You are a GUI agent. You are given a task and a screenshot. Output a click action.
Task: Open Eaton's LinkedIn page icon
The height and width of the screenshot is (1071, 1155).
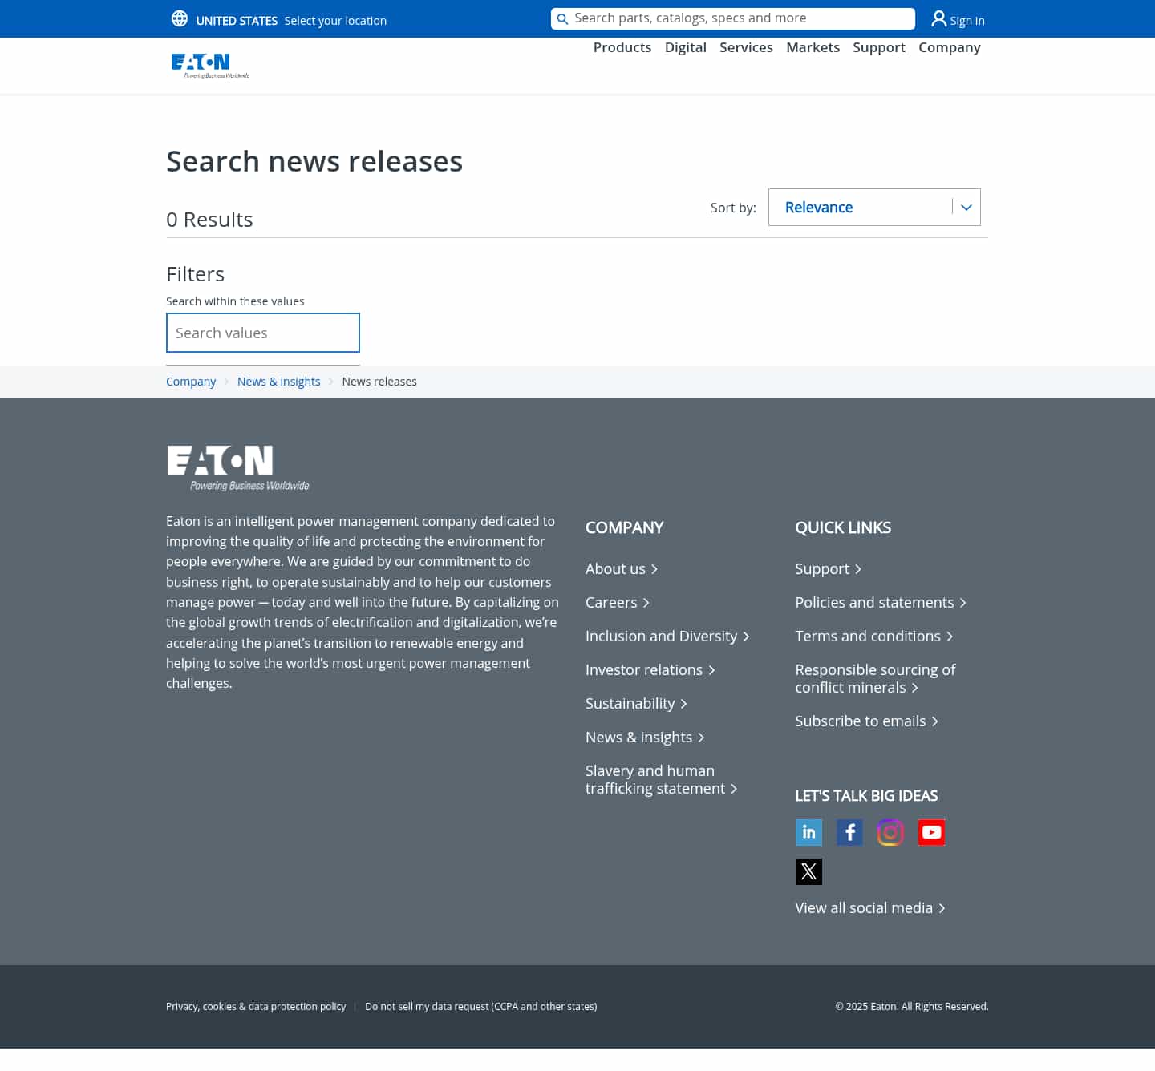[808, 832]
